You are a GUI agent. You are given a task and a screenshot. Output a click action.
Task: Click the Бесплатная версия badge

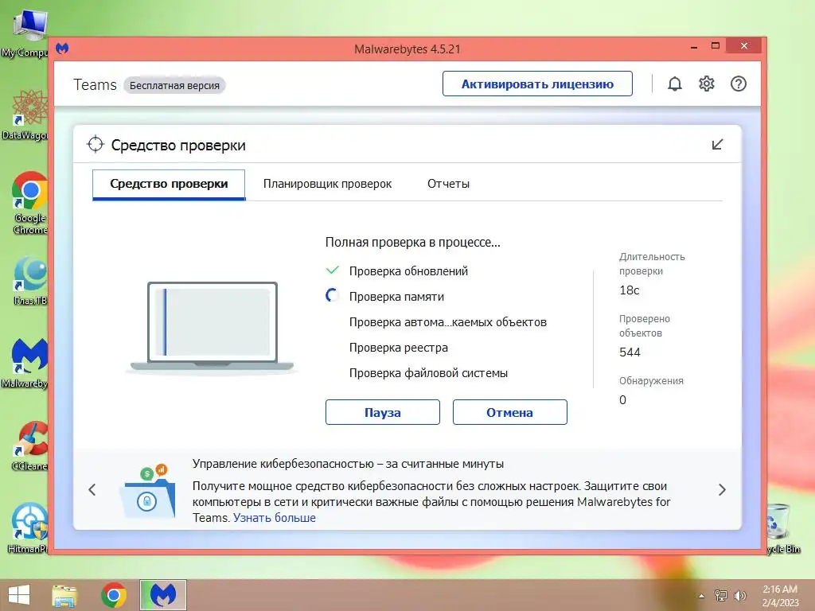pyautogui.click(x=174, y=85)
